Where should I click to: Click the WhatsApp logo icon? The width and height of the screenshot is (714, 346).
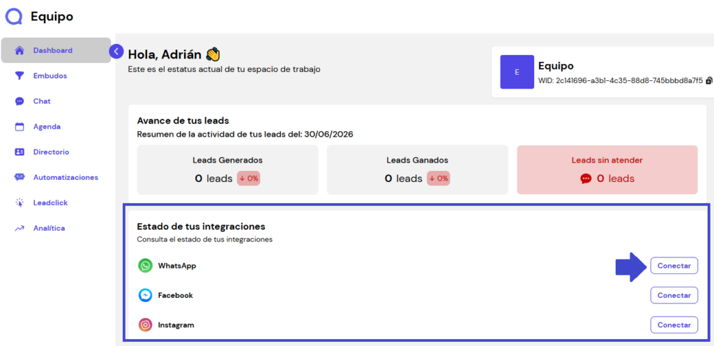click(x=145, y=265)
